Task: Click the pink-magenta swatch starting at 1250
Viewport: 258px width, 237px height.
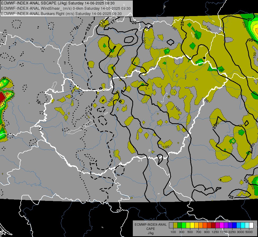Action: coord(217,225)
